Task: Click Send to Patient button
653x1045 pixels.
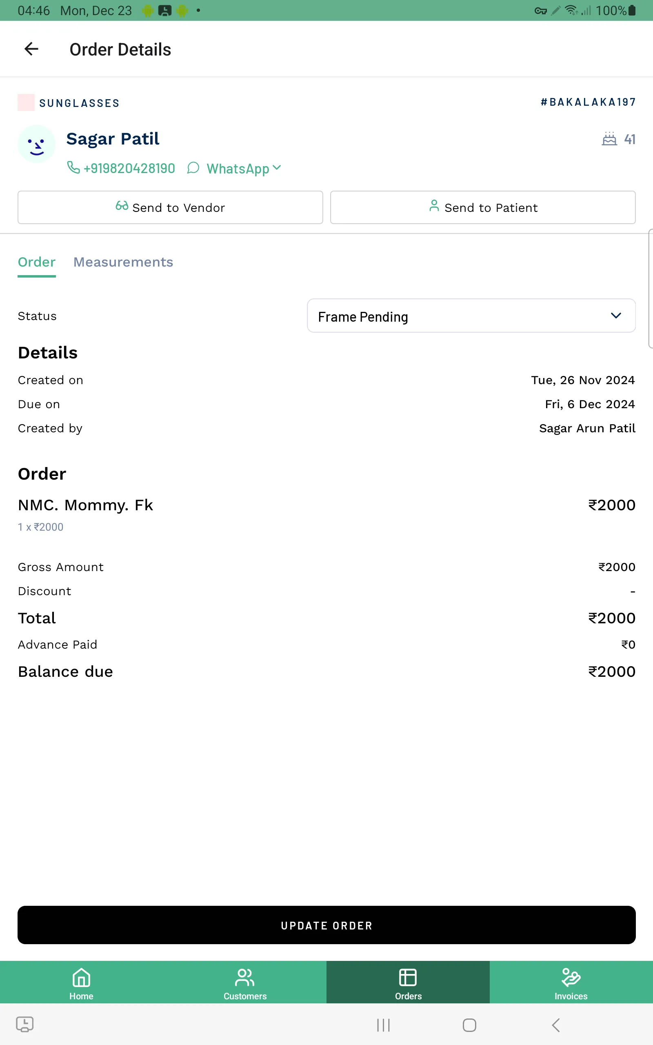Action: coord(483,207)
